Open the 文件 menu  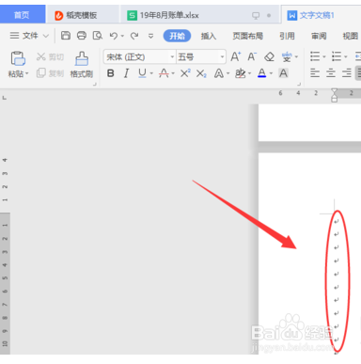(29, 36)
